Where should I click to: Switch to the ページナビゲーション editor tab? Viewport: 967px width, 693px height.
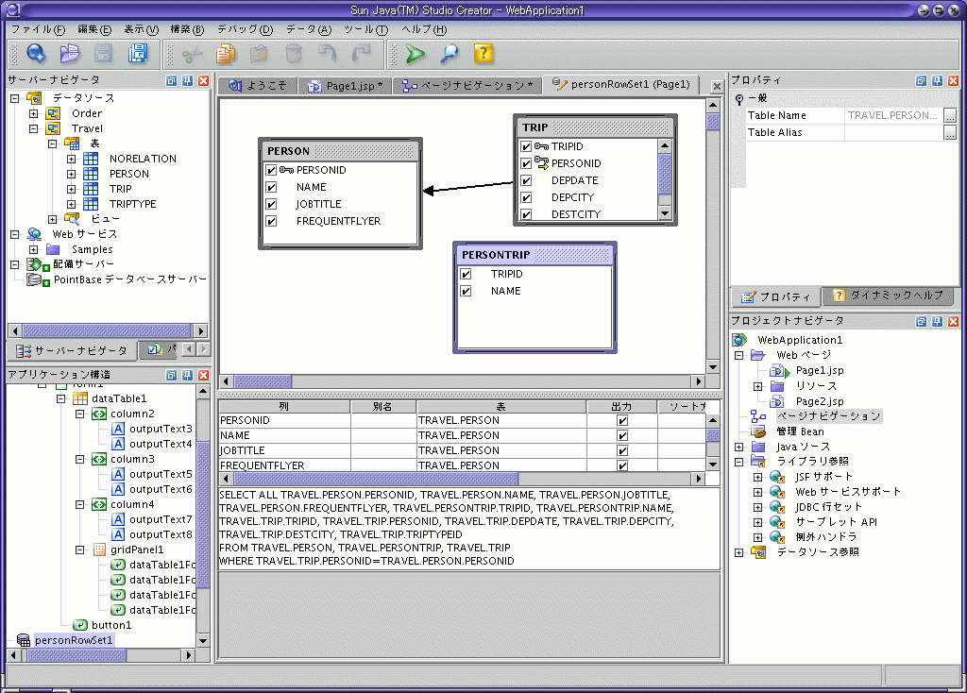[x=467, y=86]
